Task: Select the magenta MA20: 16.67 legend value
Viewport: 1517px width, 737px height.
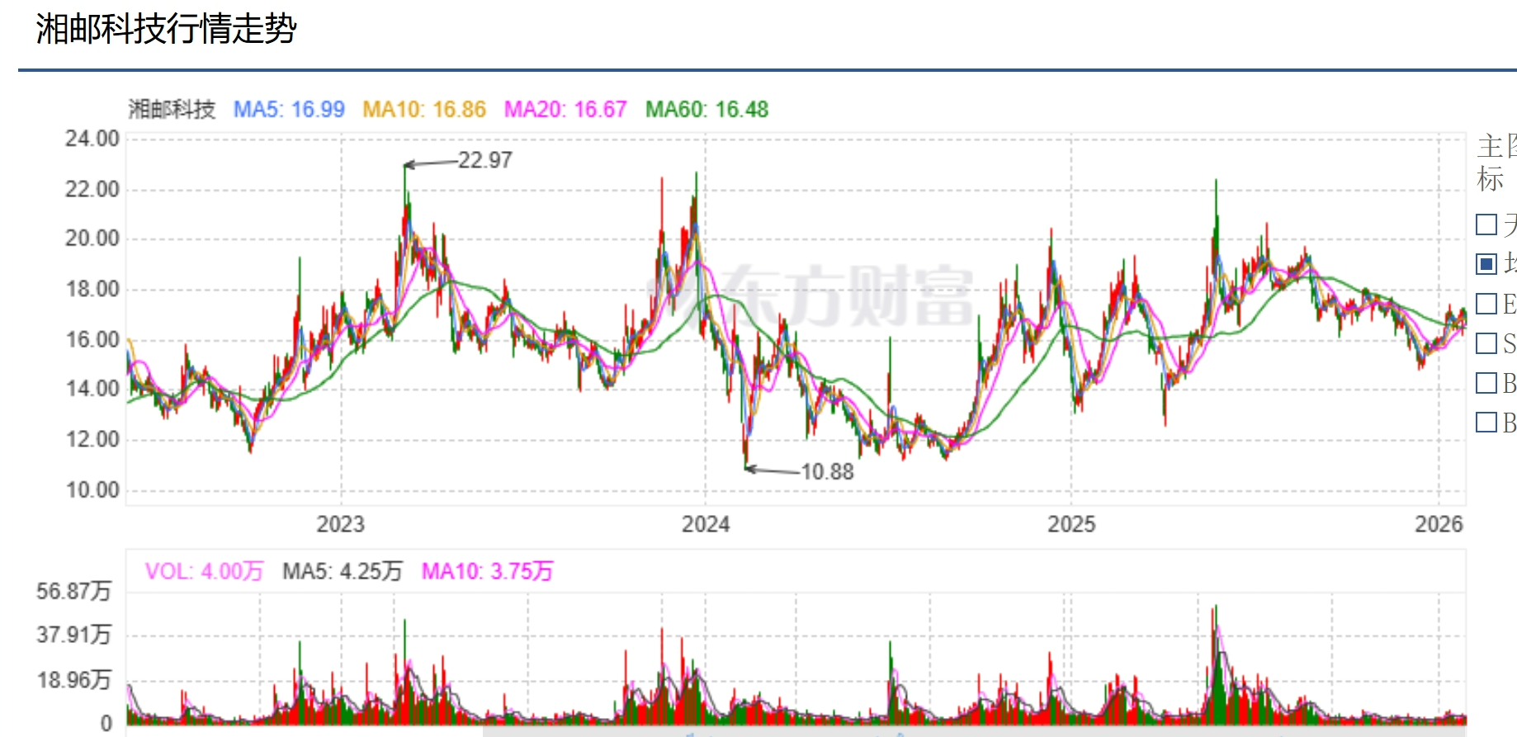Action: [565, 109]
